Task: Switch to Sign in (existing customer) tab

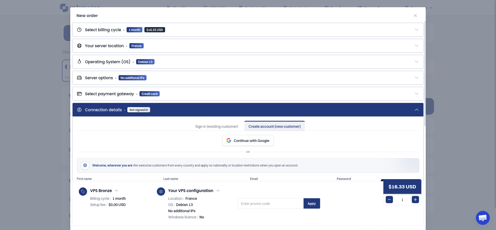Action: 216,126
